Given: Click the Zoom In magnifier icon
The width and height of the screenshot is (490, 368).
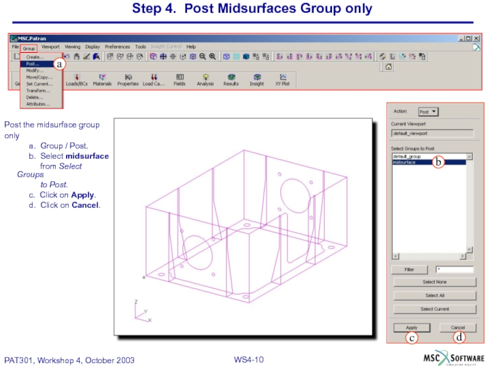Looking at the screenshot, I should coord(213,56).
